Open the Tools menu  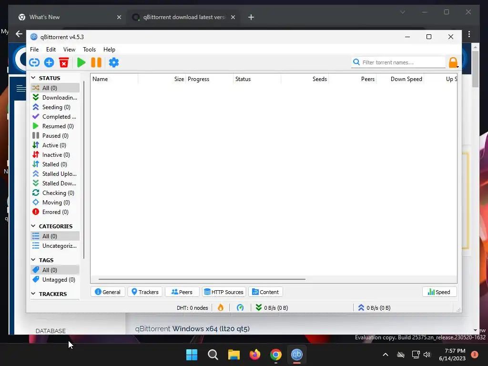89,50
